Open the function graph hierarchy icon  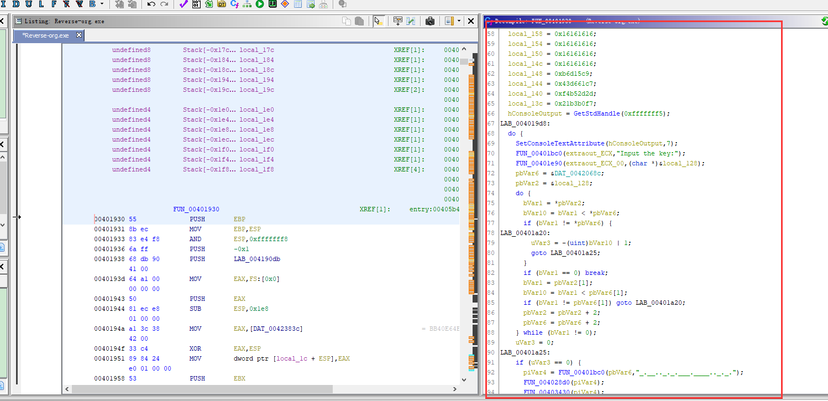247,4
